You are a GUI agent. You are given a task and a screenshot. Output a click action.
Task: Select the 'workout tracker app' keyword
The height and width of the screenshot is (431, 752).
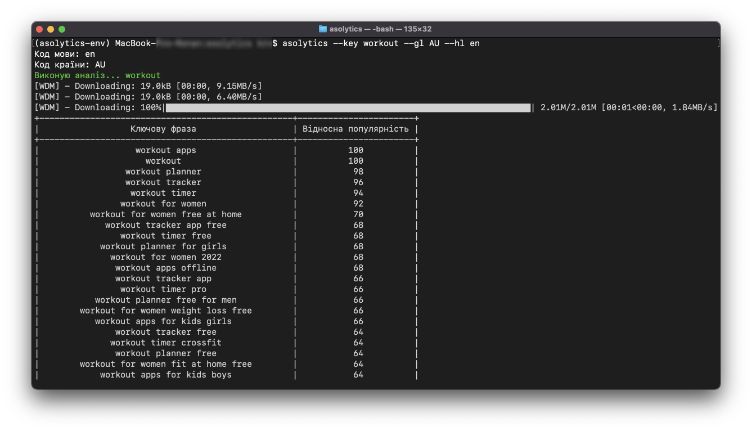point(163,279)
